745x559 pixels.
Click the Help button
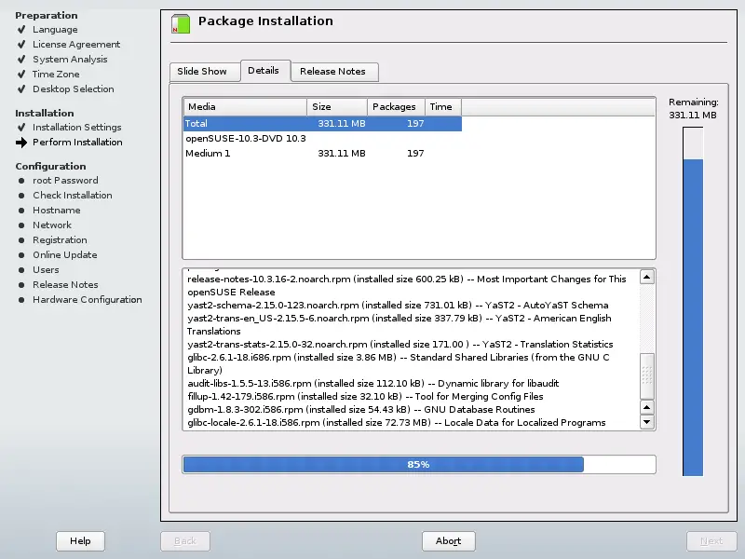tap(80, 541)
